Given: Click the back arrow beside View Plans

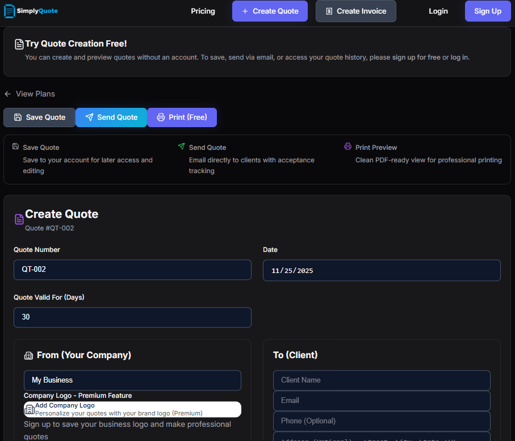Looking at the screenshot, I should tap(7, 94).
